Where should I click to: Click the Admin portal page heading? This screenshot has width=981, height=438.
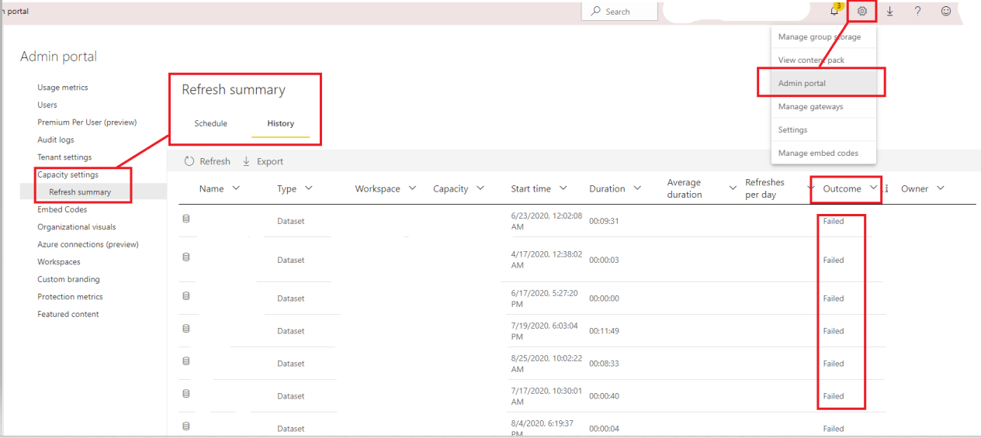(x=58, y=57)
